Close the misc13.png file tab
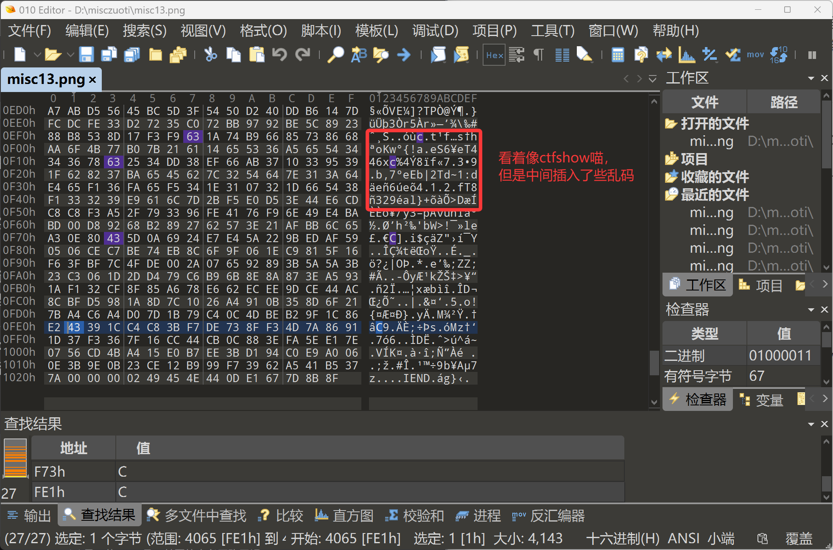This screenshot has width=833, height=550. point(92,80)
